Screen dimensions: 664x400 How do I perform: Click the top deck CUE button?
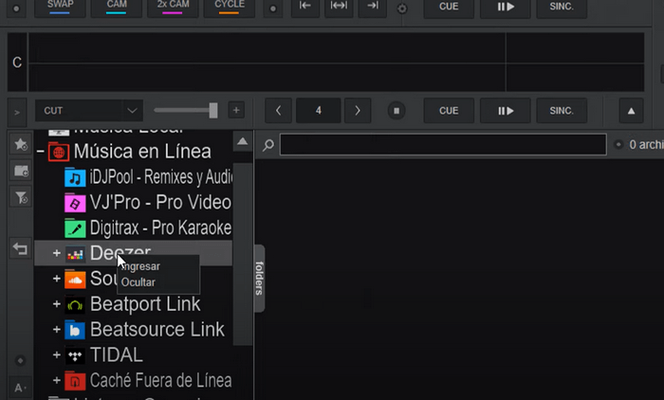(449, 8)
